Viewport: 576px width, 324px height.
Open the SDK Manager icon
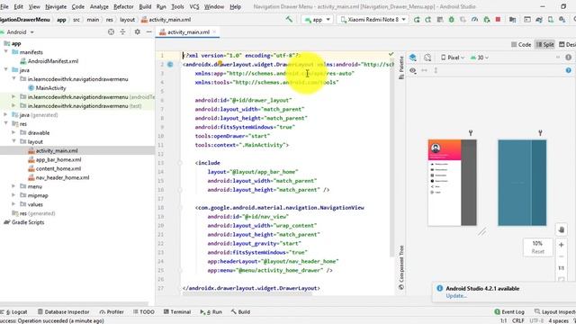click(x=562, y=20)
